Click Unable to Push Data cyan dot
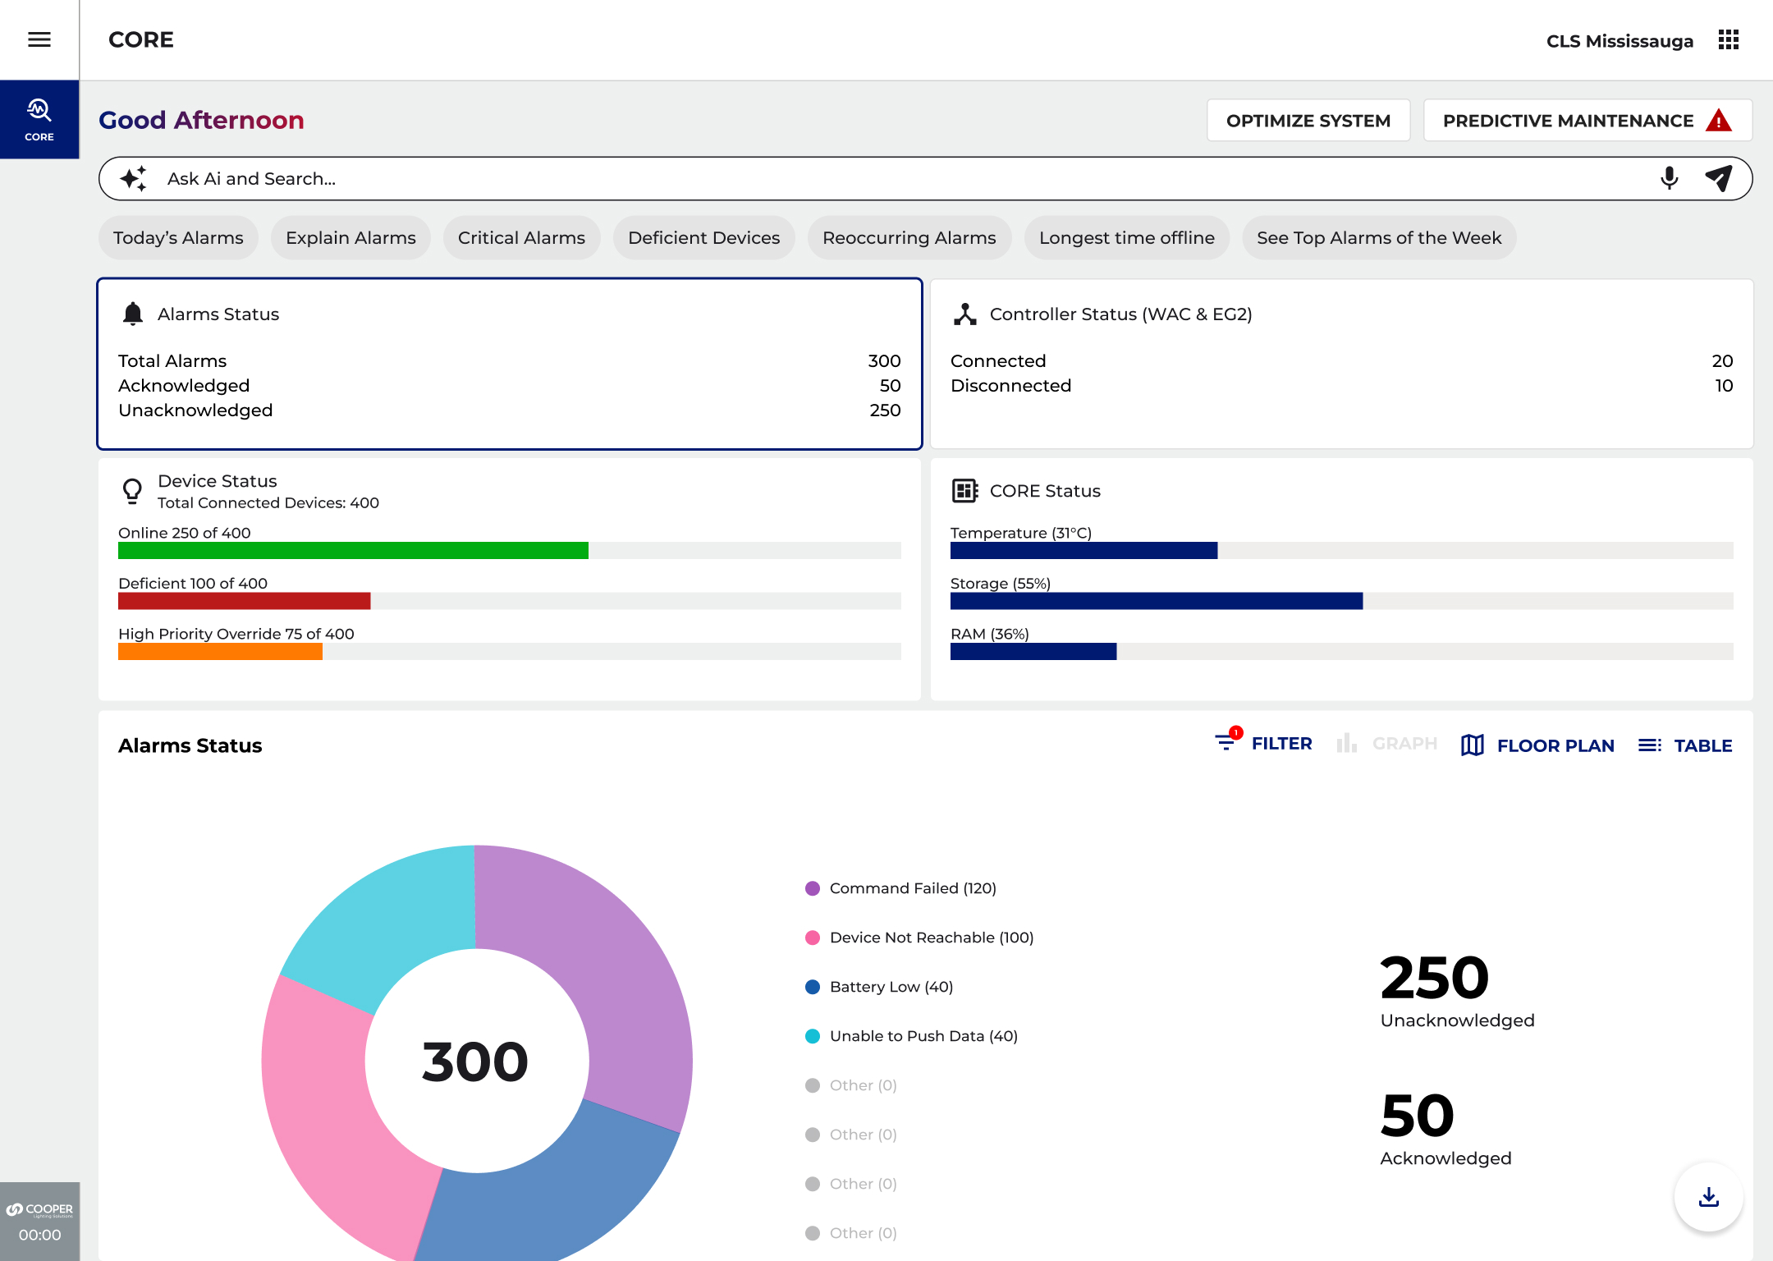The image size is (1773, 1261). point(813,1036)
